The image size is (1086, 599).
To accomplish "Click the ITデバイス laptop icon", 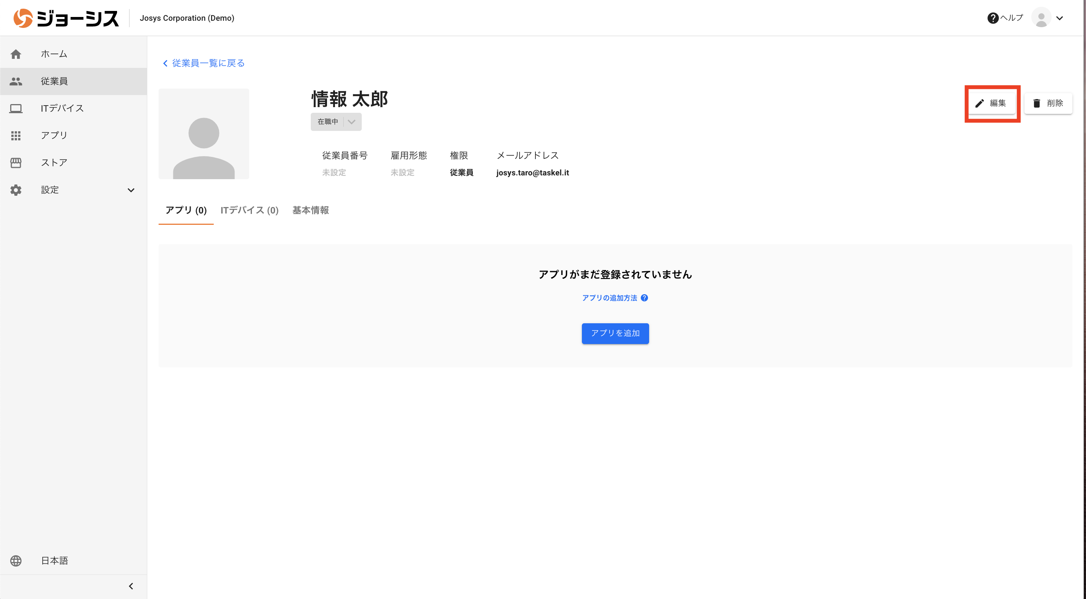I will click(16, 108).
